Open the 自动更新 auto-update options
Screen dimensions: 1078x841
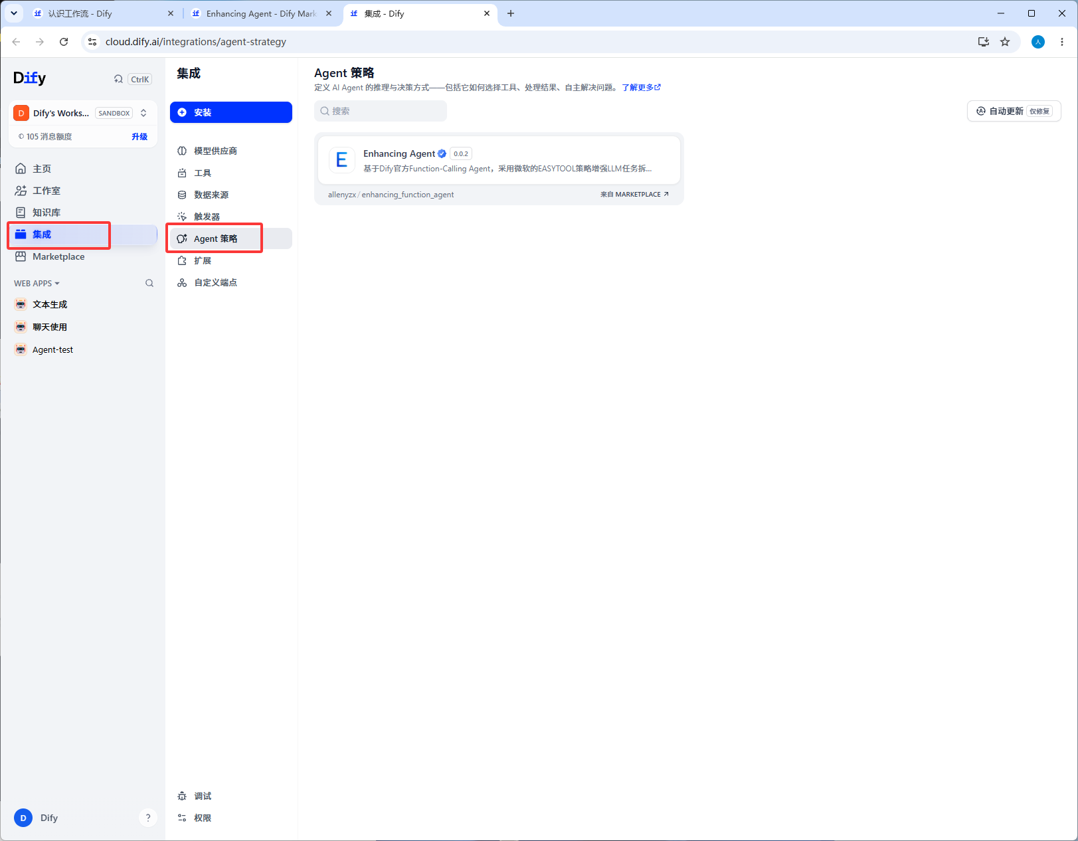click(1014, 111)
